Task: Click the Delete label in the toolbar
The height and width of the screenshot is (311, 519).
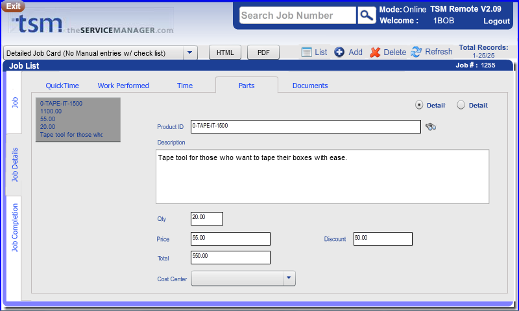Action: click(394, 52)
